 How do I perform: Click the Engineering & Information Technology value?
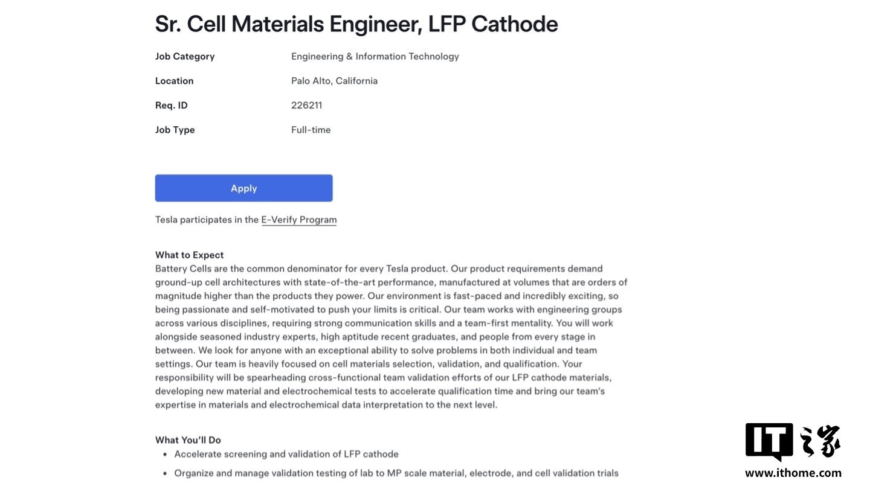[375, 56]
